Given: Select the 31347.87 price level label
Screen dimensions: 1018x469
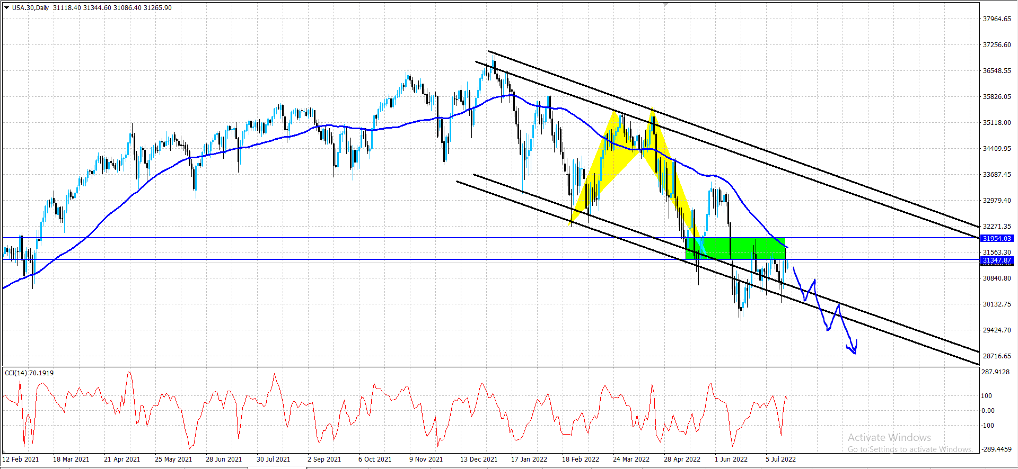Looking at the screenshot, I should [x=996, y=260].
